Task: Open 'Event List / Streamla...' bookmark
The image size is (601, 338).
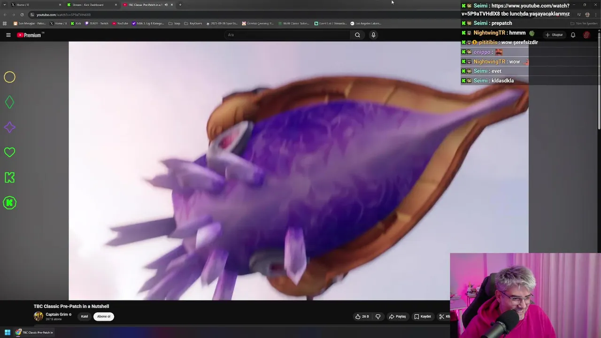Action: pos(330,23)
